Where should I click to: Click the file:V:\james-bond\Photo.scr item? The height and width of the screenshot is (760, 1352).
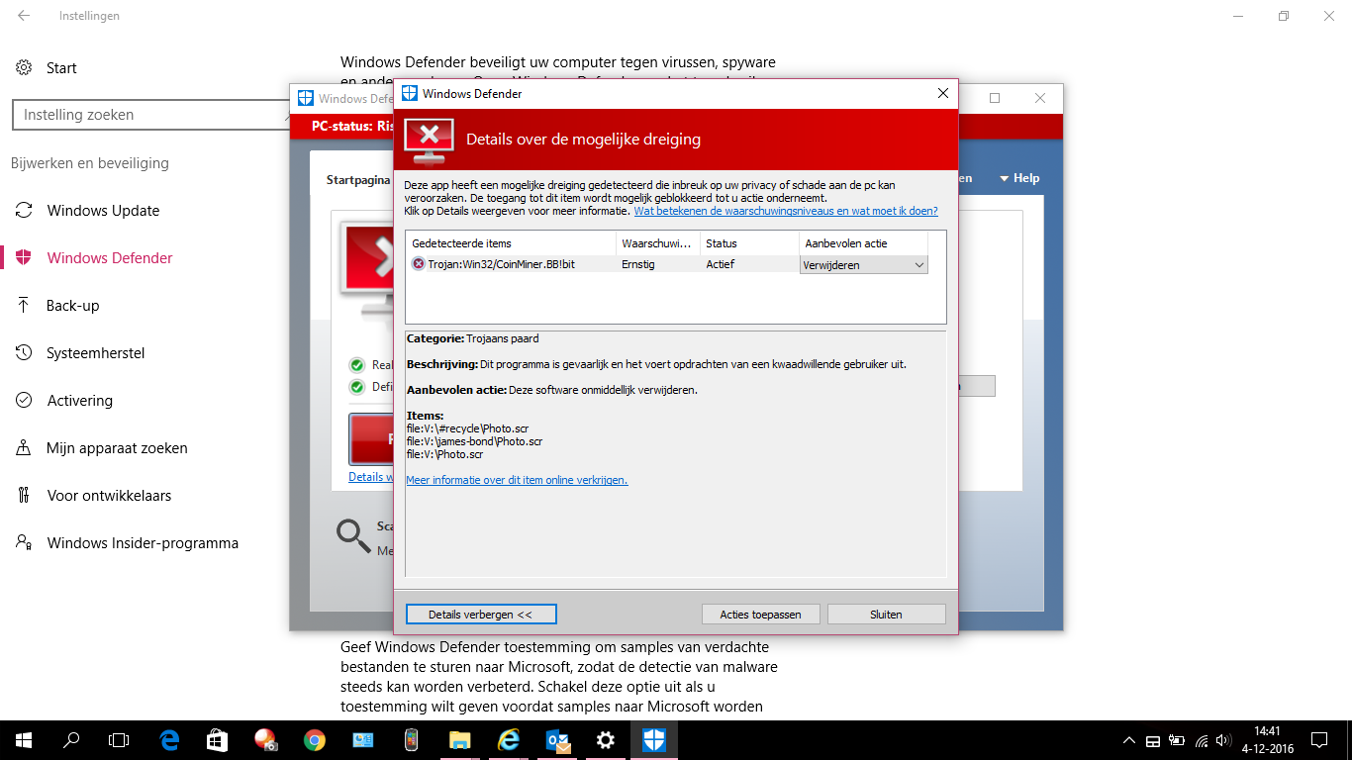pos(474,441)
